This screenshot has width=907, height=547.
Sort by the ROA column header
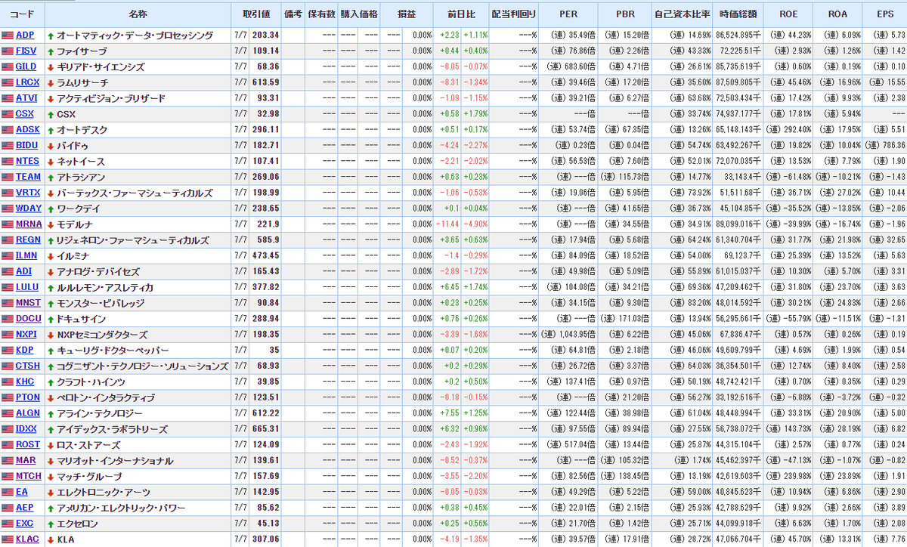tap(838, 14)
